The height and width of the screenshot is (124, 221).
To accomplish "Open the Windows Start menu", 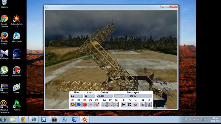I will (3, 120).
